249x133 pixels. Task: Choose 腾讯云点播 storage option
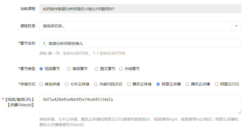pyautogui.click(x=187, y=84)
